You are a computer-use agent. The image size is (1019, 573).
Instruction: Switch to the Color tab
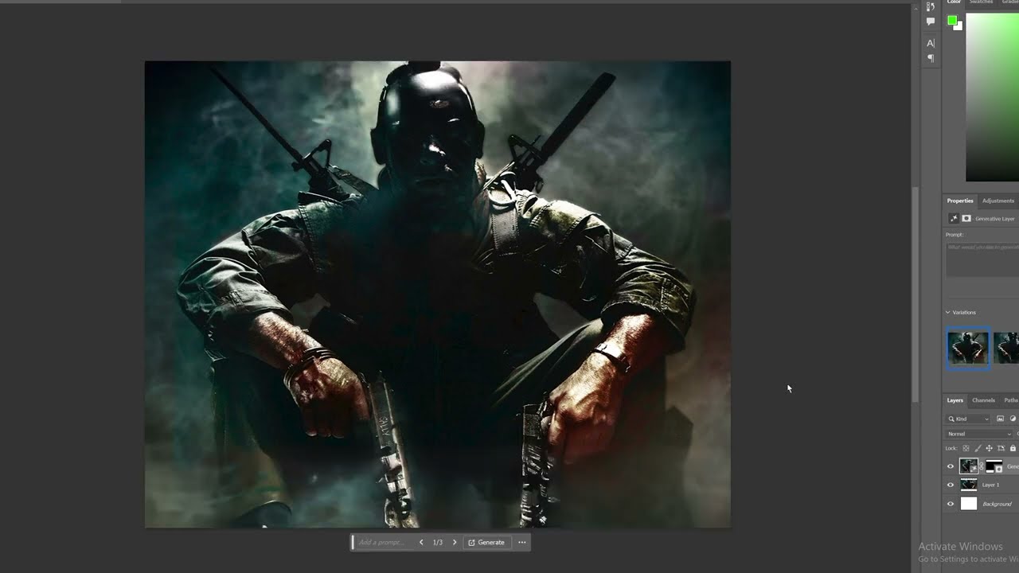[x=954, y=2]
